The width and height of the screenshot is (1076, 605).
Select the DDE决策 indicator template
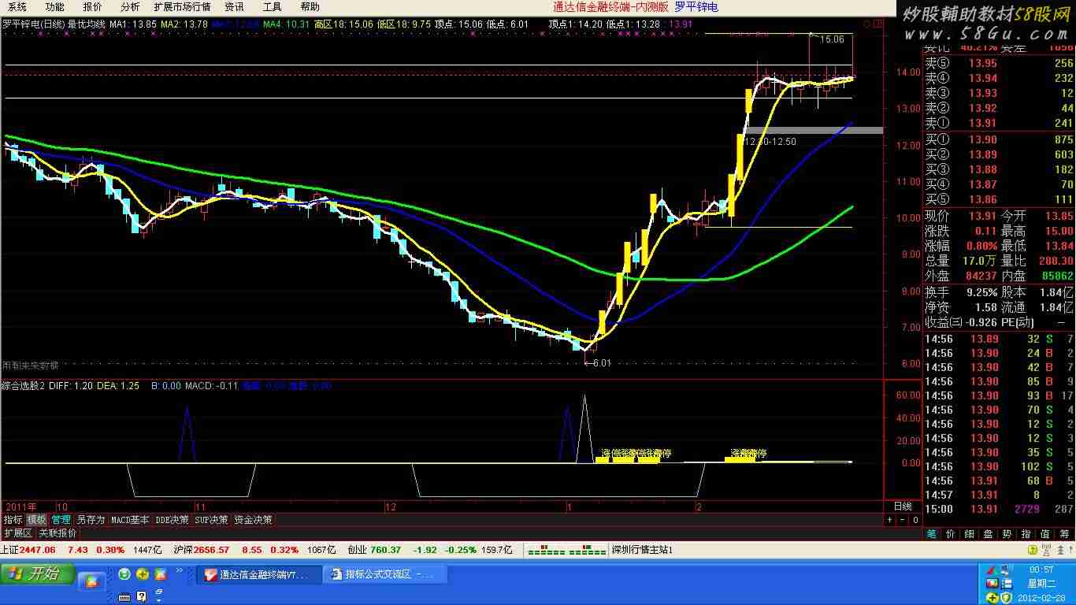(172, 520)
